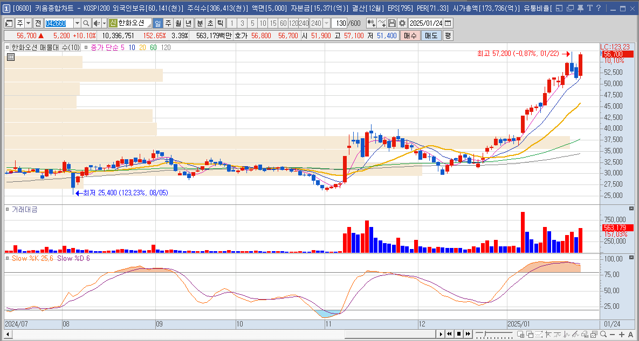Open help question mark icon
This screenshot has width=639, height=341.
coord(598,8)
